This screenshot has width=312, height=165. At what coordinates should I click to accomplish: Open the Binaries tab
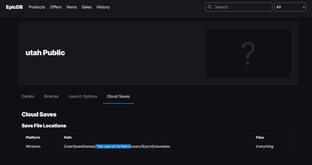point(51,96)
